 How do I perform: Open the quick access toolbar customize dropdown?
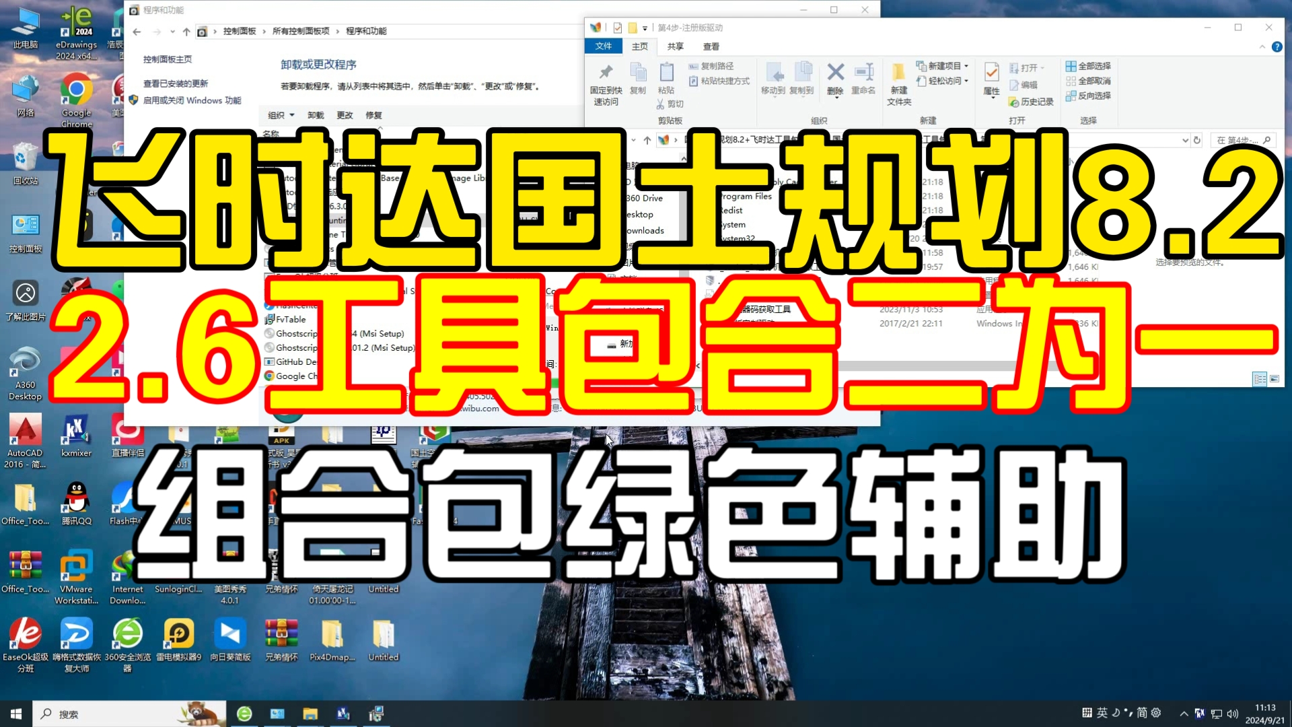pos(645,28)
